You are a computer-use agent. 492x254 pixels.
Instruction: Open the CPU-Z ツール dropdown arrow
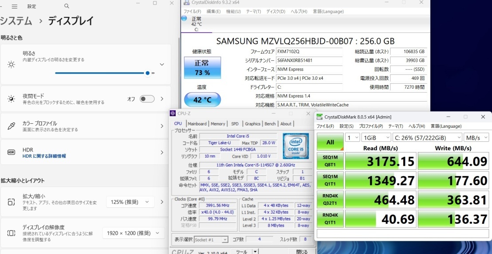click(255, 251)
